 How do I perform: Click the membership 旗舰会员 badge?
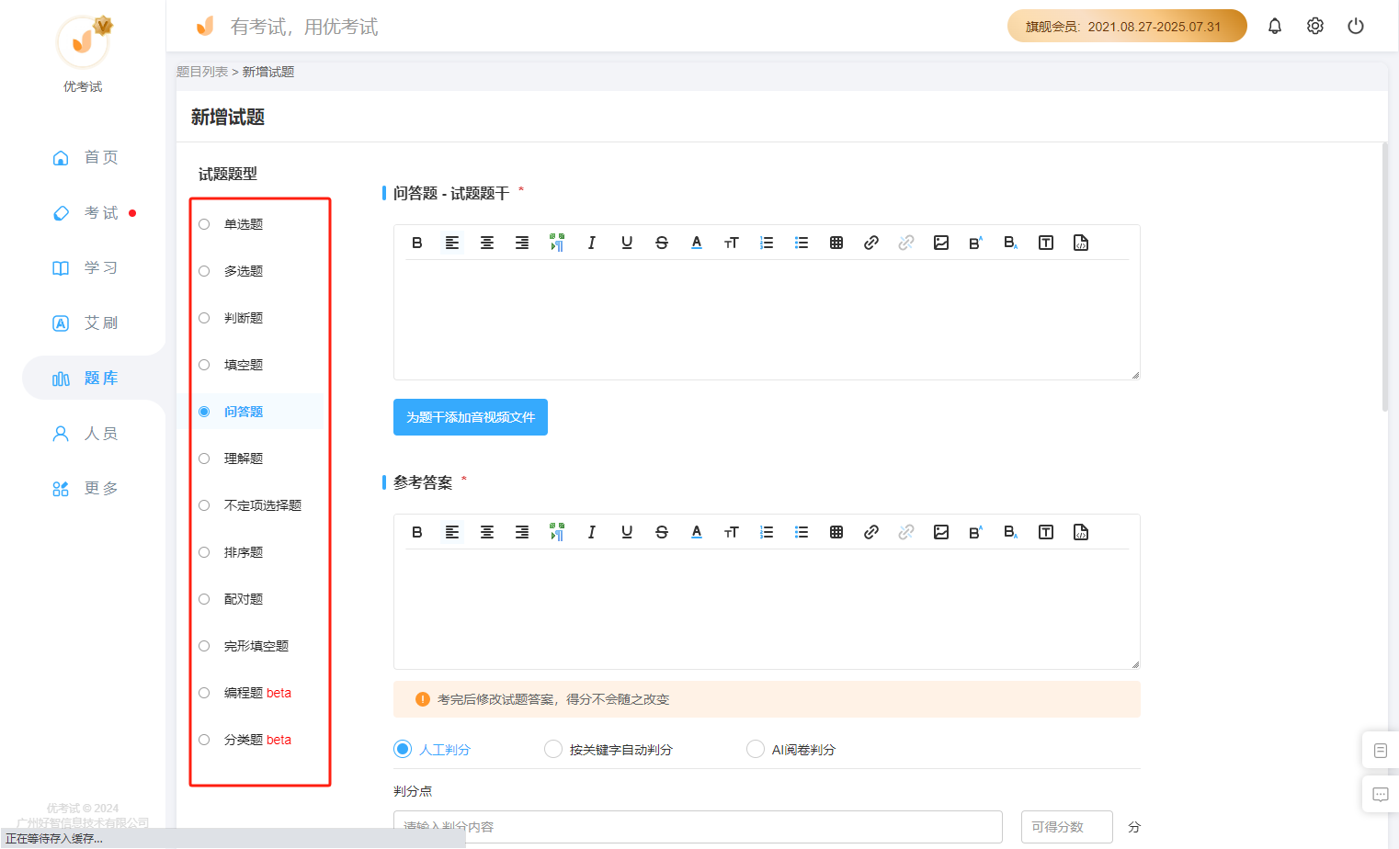pyautogui.click(x=1127, y=26)
